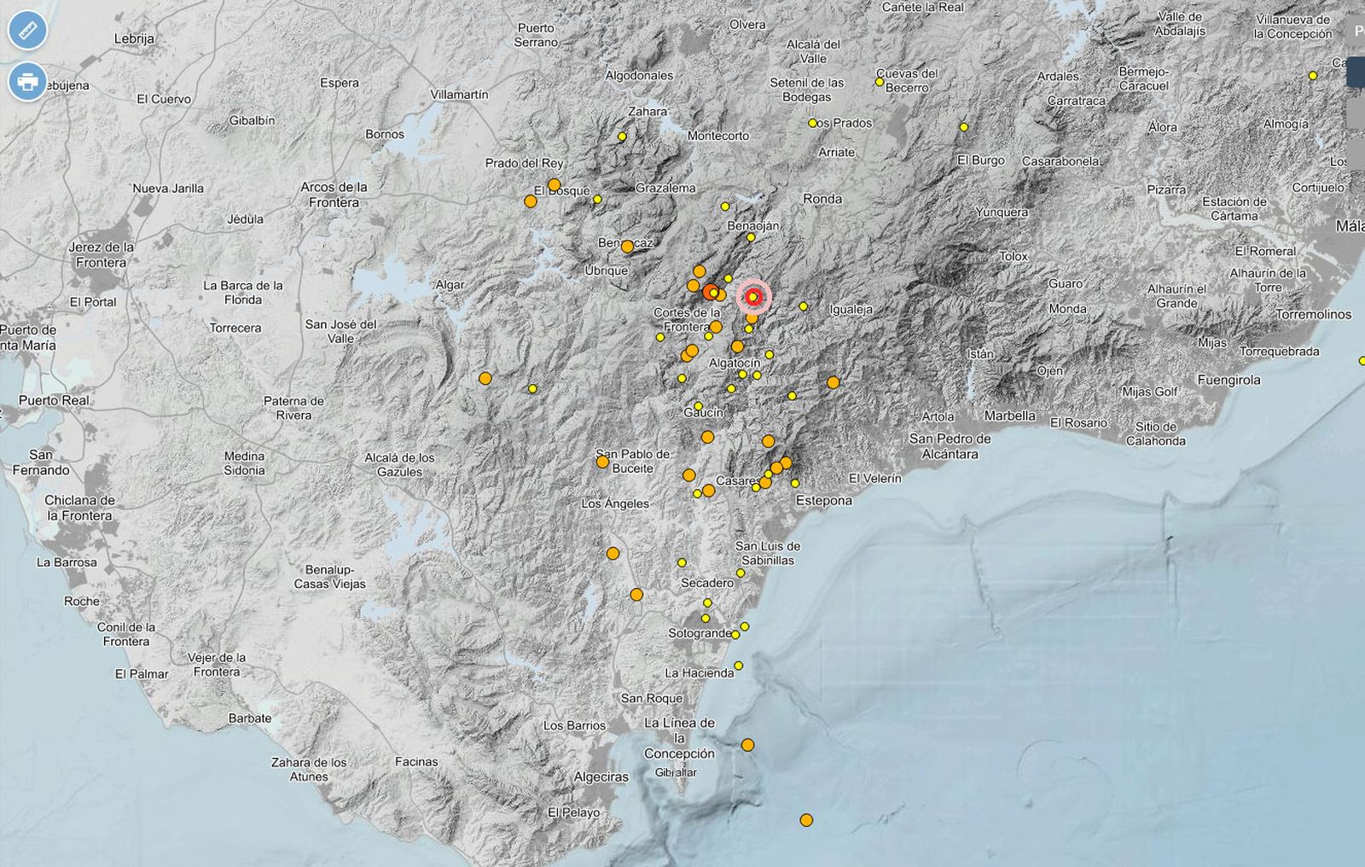Select the yellow marker near Benaoján
1365x867 pixels.
tap(751, 237)
